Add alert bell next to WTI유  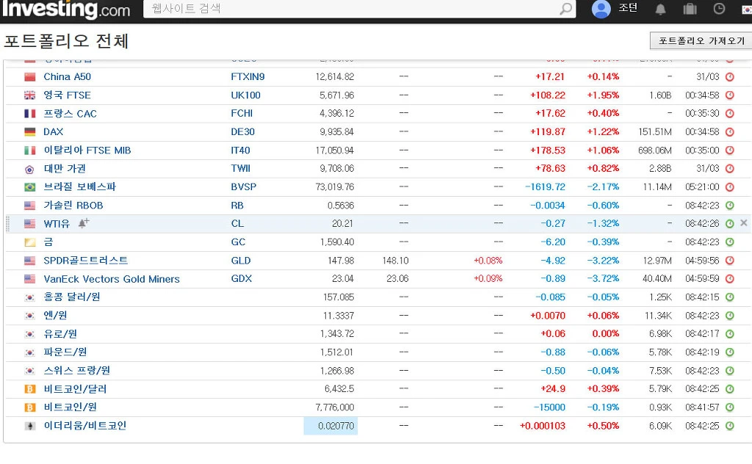84,223
